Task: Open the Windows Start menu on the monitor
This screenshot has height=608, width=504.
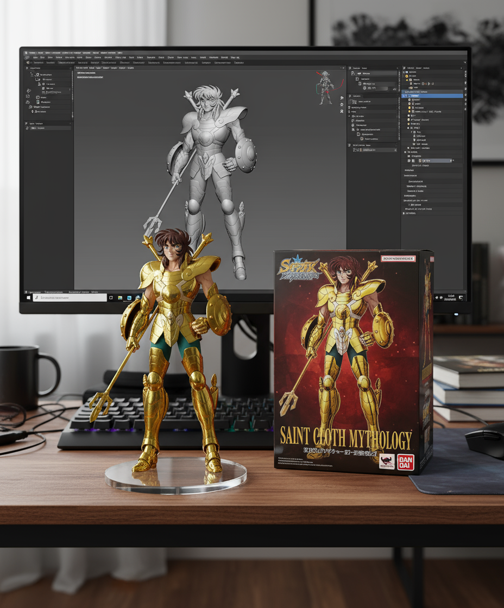Action: pos(28,297)
